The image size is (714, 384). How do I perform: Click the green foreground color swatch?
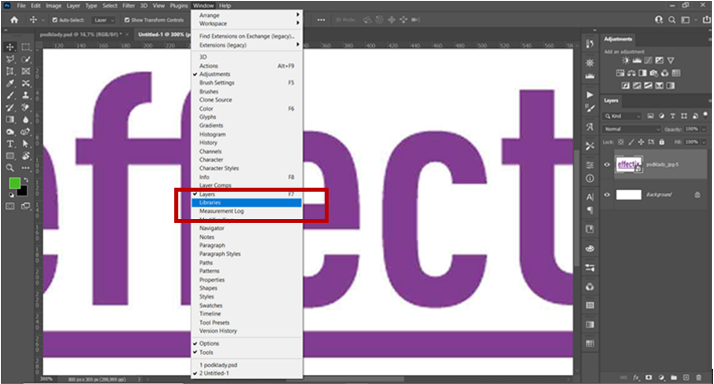pyautogui.click(x=14, y=183)
